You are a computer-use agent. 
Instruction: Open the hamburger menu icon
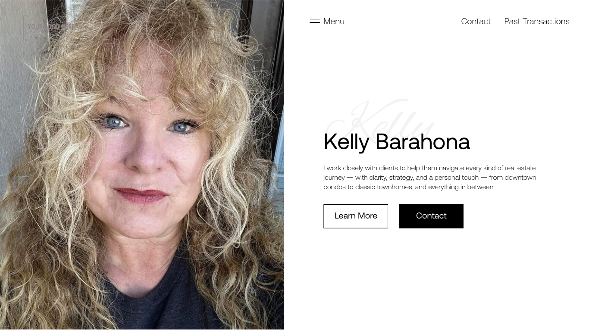[x=315, y=21]
